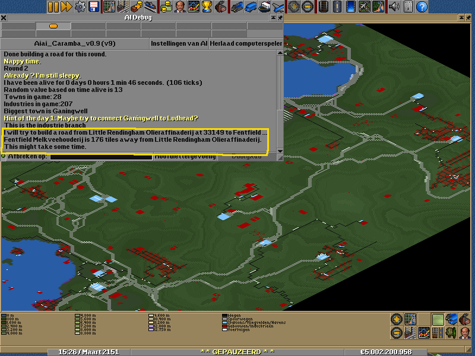Open the landscaping tools icon
Viewport: 475px width, 356px height.
[x=378, y=7]
